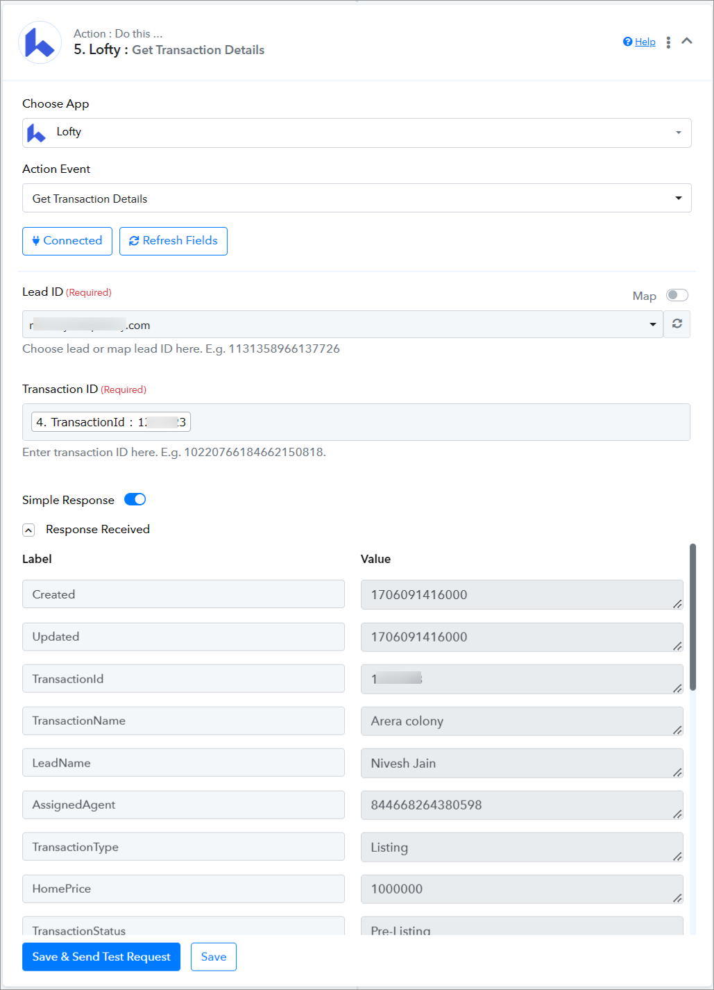Click the Nivesh Jain value field
Viewport: 714px width, 990px height.
click(x=522, y=763)
